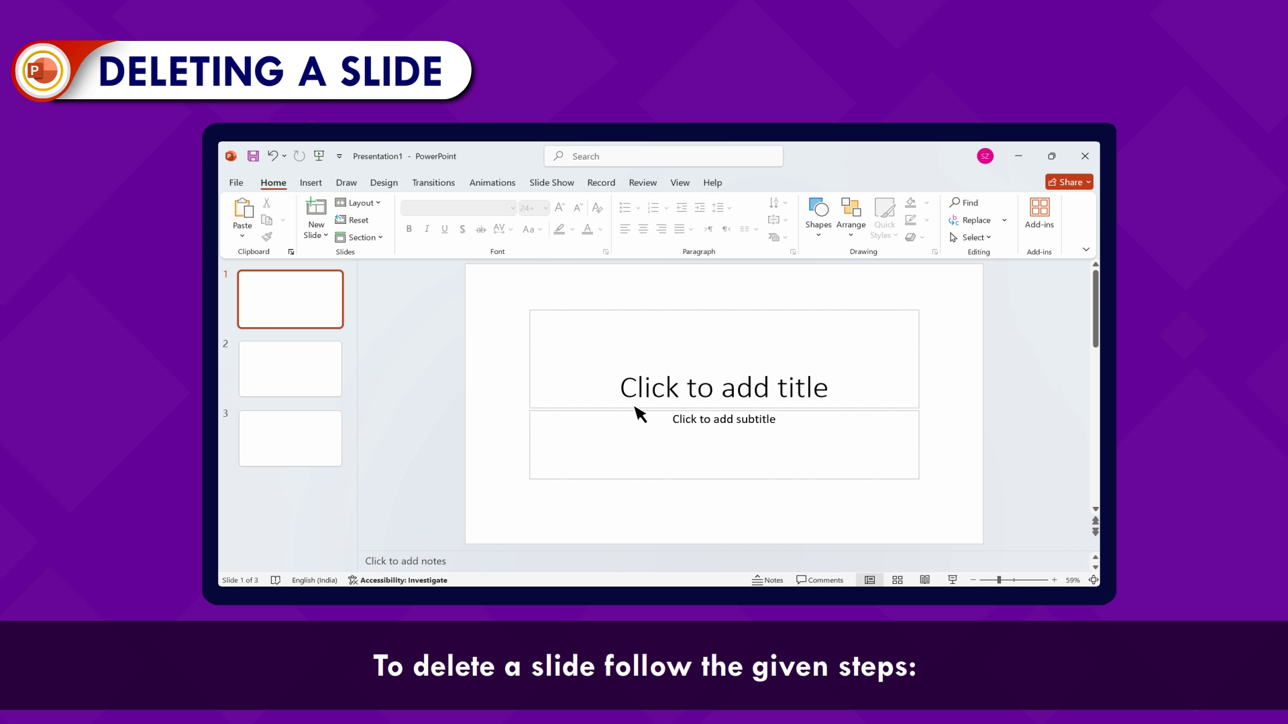1288x724 pixels.
Task: Toggle Bold formatting
Action: point(409,229)
